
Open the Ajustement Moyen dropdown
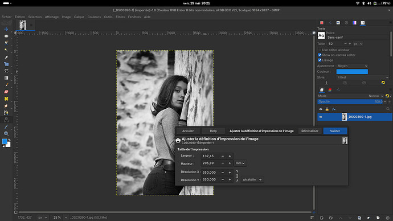[x=352, y=66]
